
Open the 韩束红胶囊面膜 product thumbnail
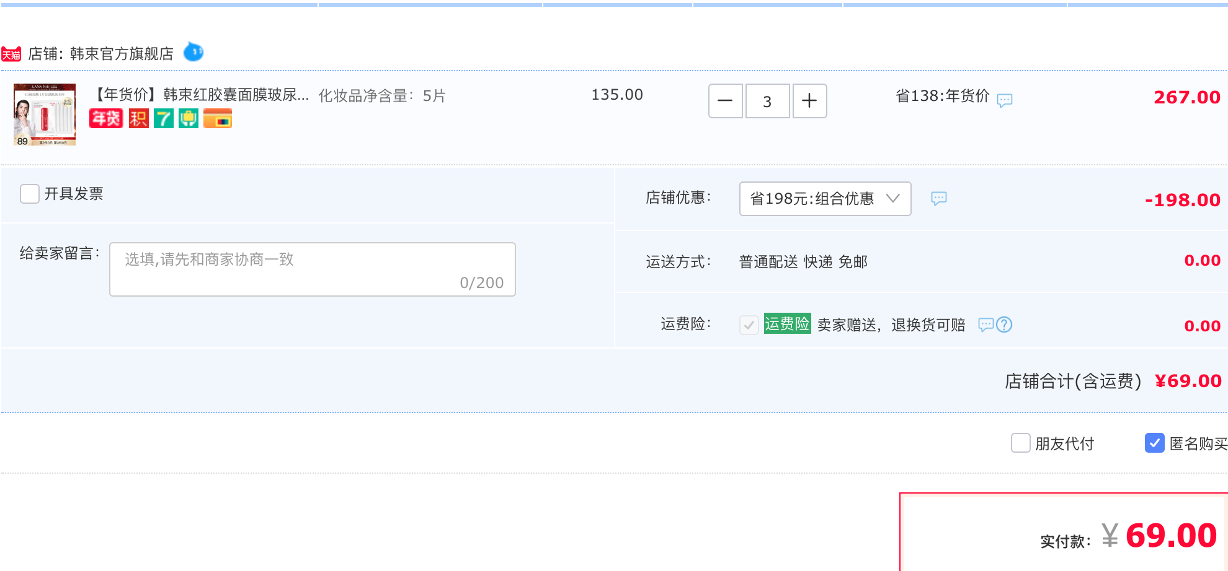pos(45,115)
